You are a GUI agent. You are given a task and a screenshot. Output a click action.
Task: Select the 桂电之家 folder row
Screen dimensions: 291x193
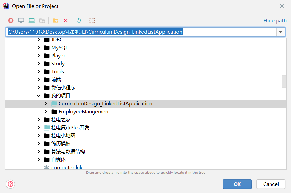(x=145, y=119)
